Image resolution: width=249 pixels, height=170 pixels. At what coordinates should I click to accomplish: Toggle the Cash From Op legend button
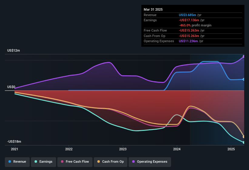click(x=110, y=162)
